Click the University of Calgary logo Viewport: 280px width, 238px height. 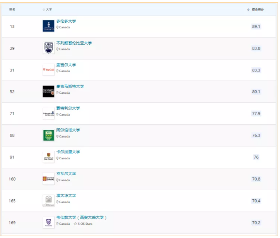pyautogui.click(x=48, y=157)
